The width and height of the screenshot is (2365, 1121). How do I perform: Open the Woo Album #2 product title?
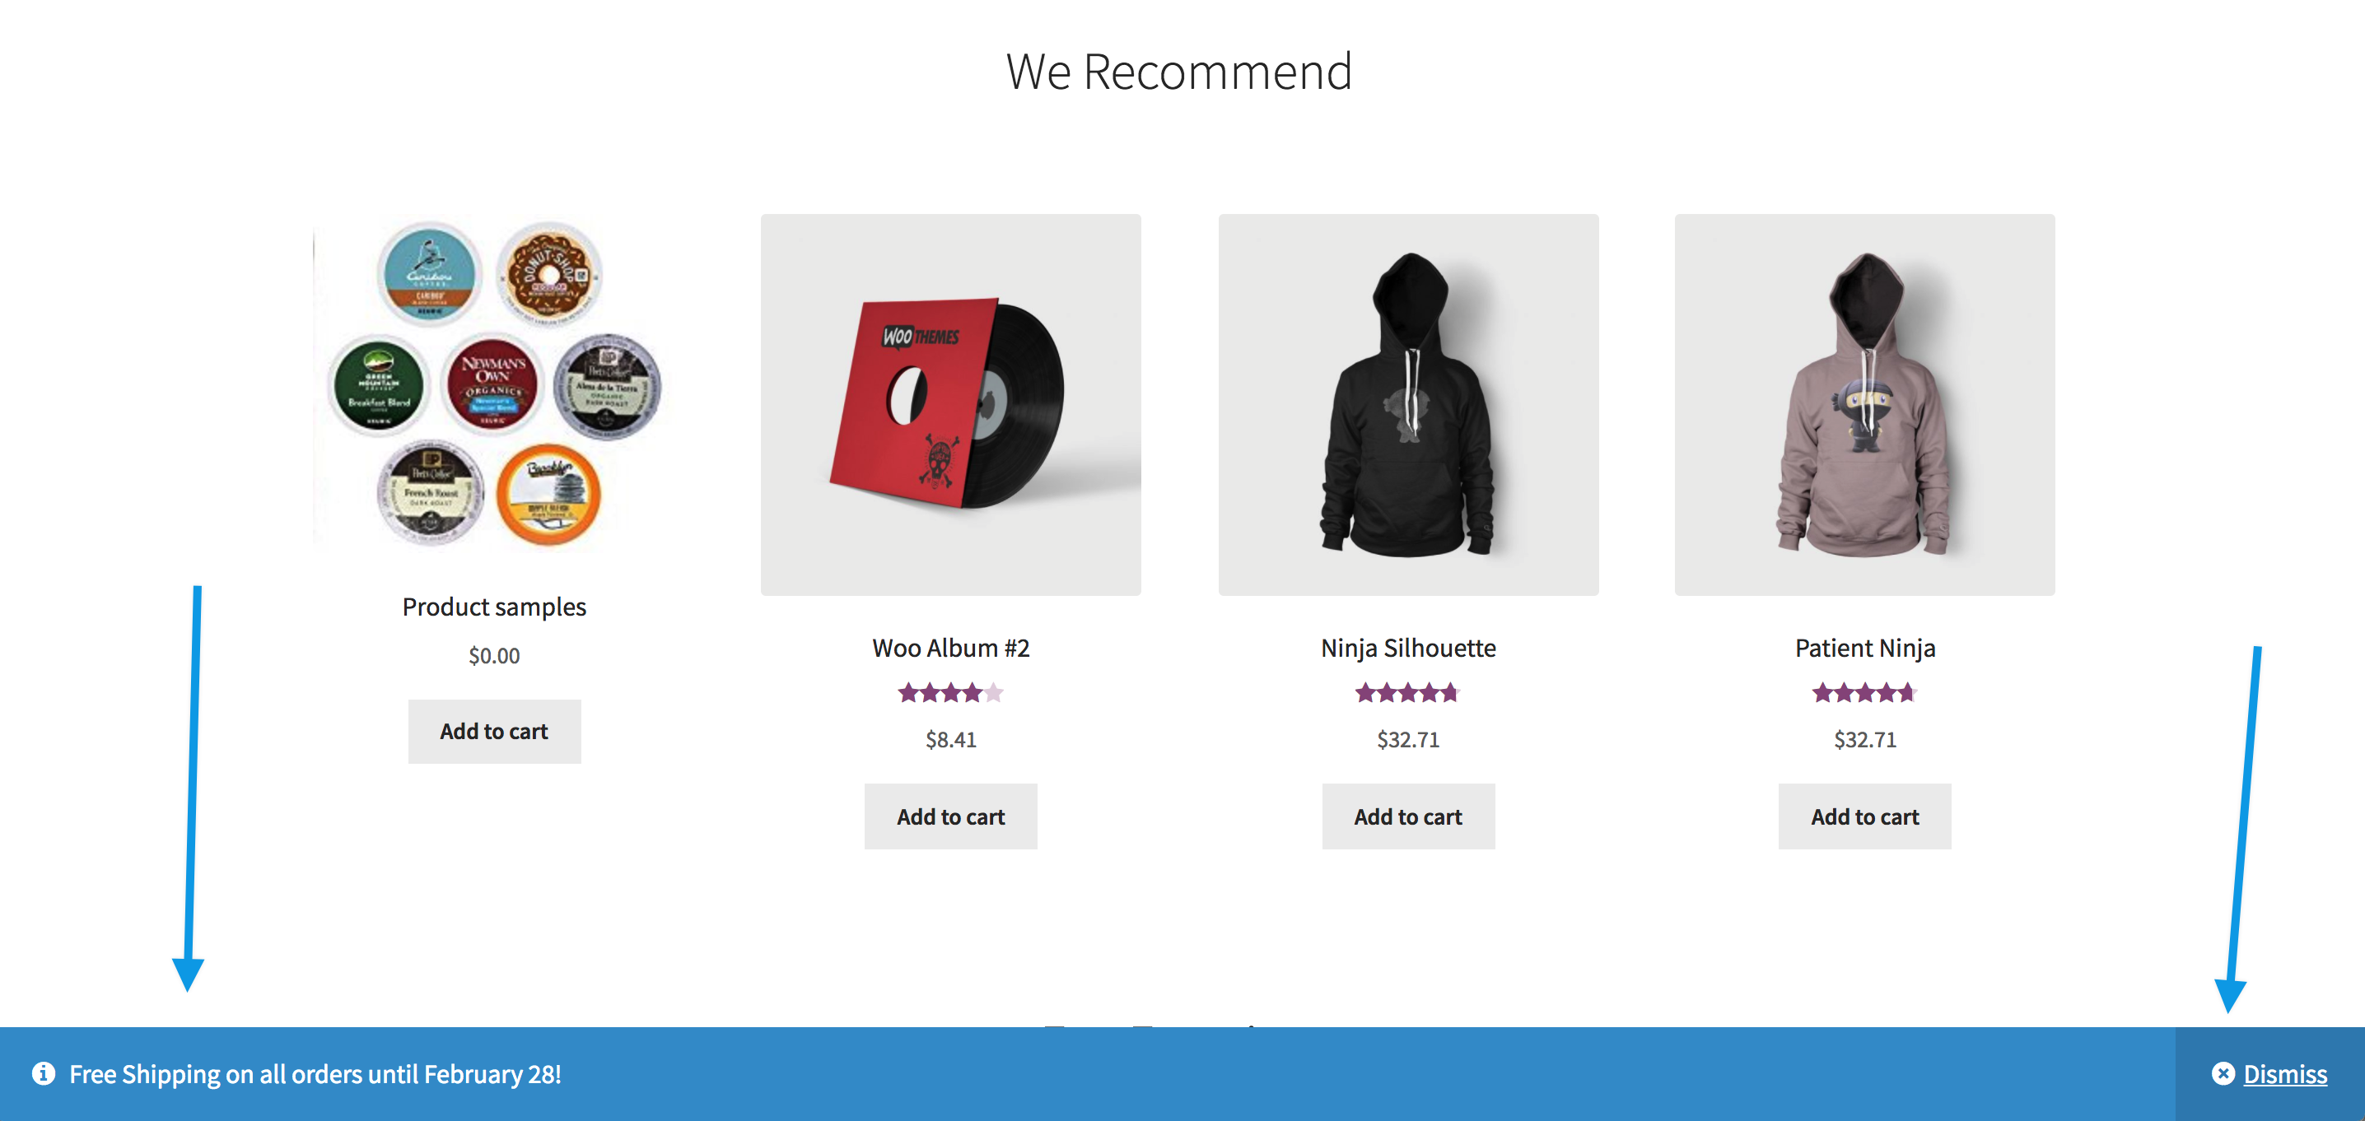[950, 648]
